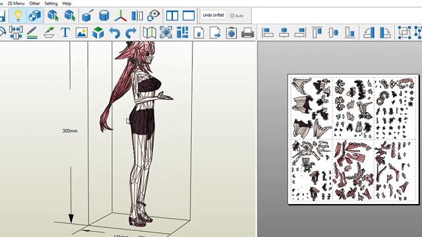
Task: Click the fit-to-frame view icon
Action: click(x=166, y=32)
